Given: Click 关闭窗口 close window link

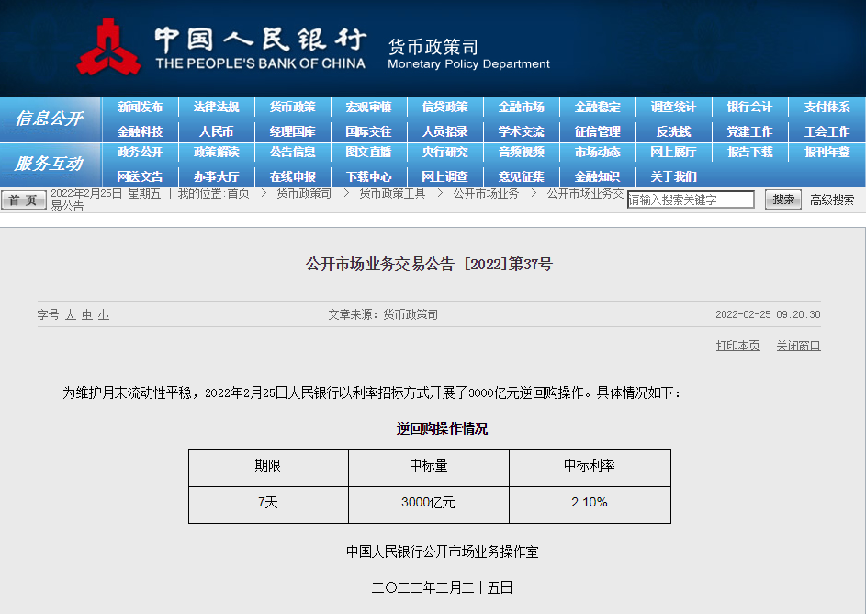Looking at the screenshot, I should coord(798,346).
